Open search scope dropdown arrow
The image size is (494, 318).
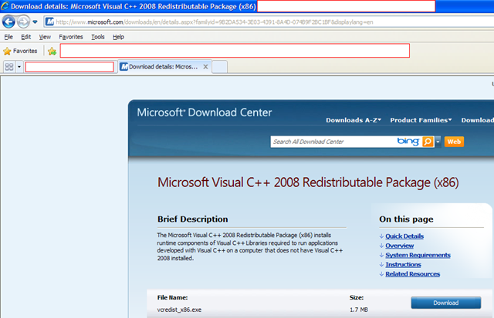(438, 142)
